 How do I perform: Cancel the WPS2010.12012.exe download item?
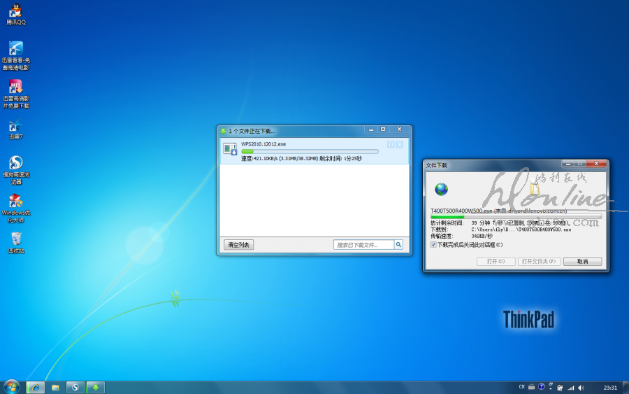(x=400, y=145)
